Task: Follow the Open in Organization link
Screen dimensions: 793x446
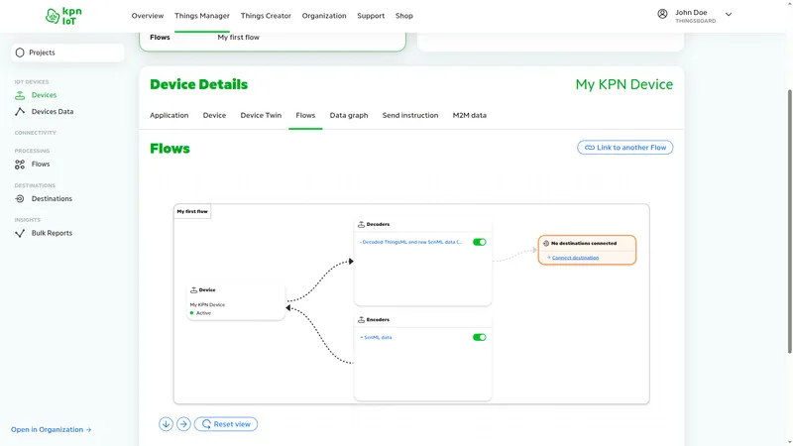Action: 52,429
